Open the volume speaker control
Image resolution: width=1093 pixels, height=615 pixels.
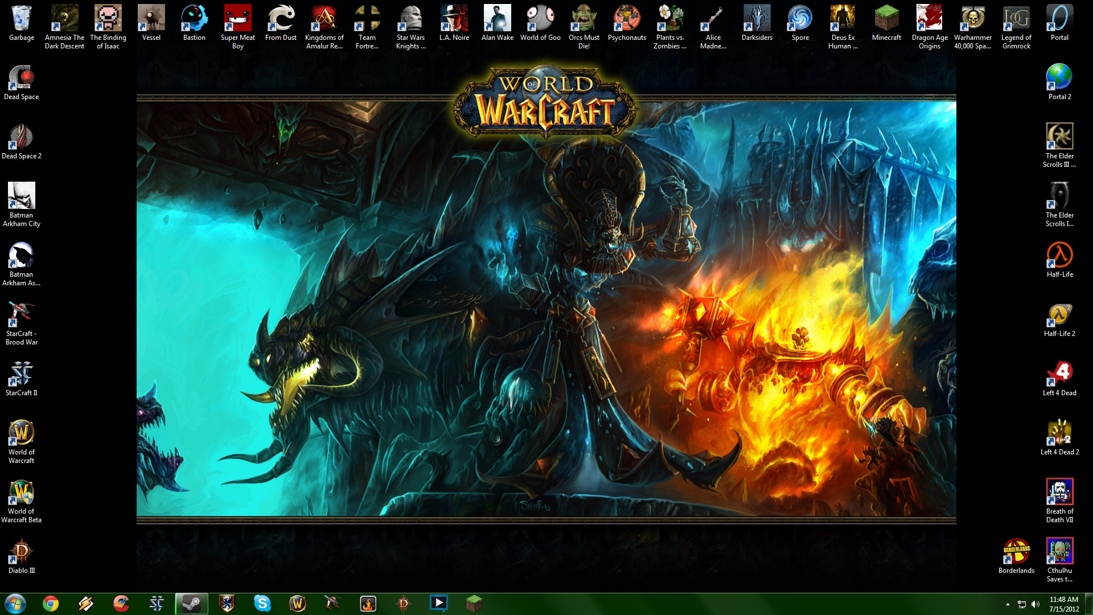(1036, 604)
